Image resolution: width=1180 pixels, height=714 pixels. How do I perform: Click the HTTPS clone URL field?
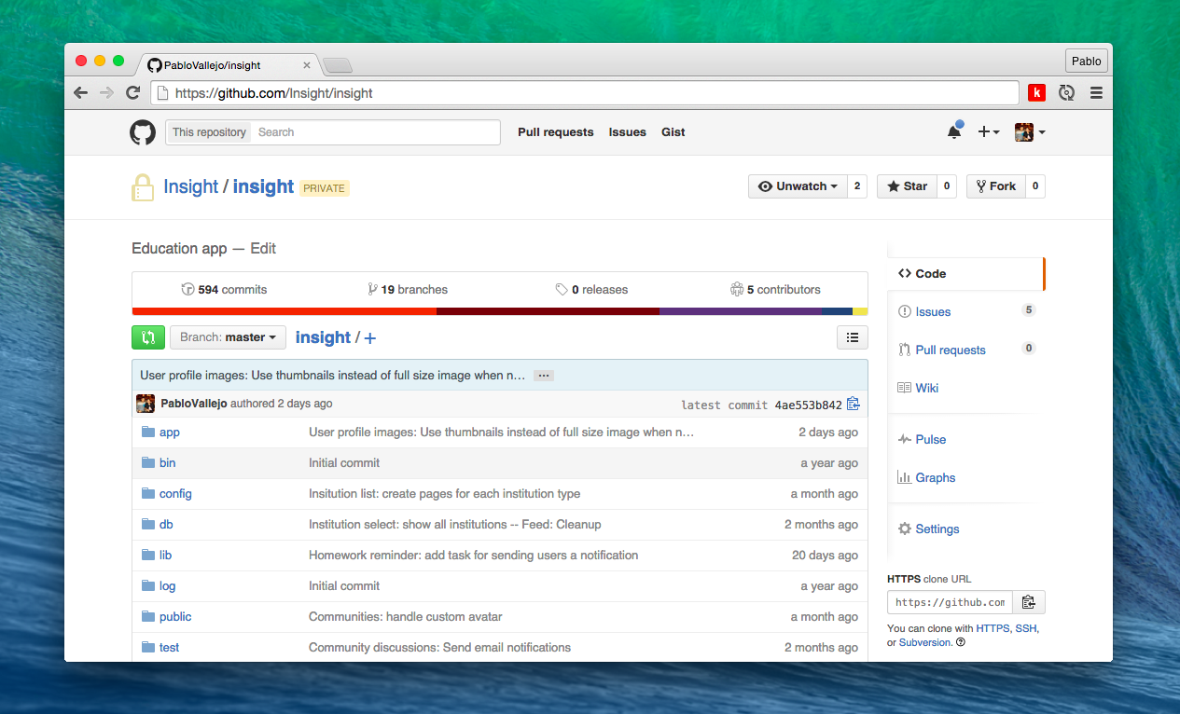point(950,602)
